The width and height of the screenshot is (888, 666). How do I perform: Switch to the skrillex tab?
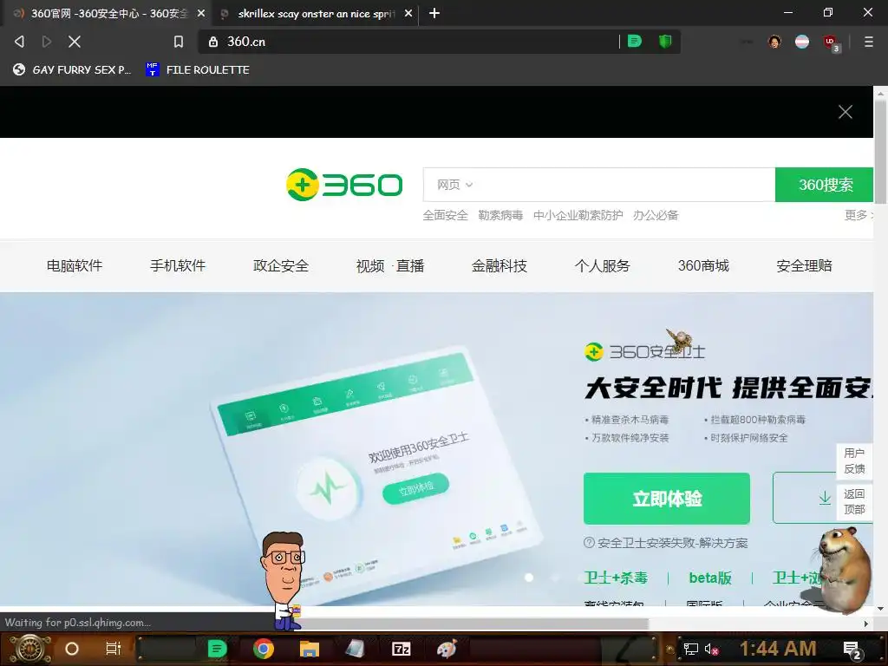pyautogui.click(x=316, y=13)
